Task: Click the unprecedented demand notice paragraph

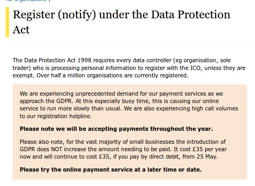Action: tap(129, 105)
